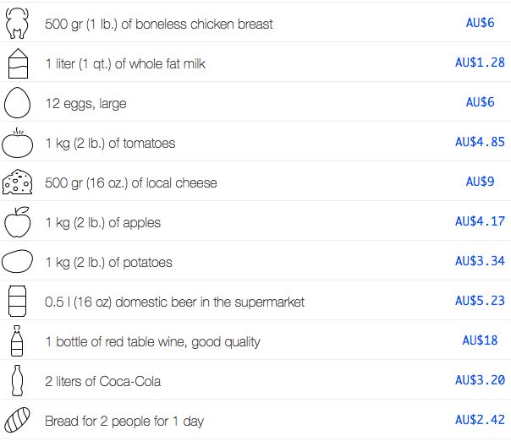Open the AU$9 cheese price link

pos(480,182)
